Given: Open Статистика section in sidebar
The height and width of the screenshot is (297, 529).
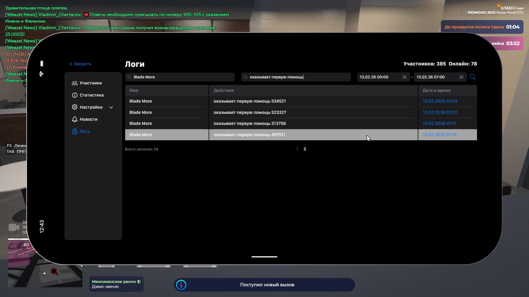Looking at the screenshot, I should 91,95.
